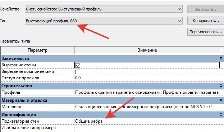Select the Материал value cell
Screen dimensions: 224x132
click(147, 107)
